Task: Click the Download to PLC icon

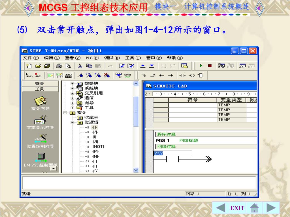Action: pyautogui.click(x=152, y=66)
